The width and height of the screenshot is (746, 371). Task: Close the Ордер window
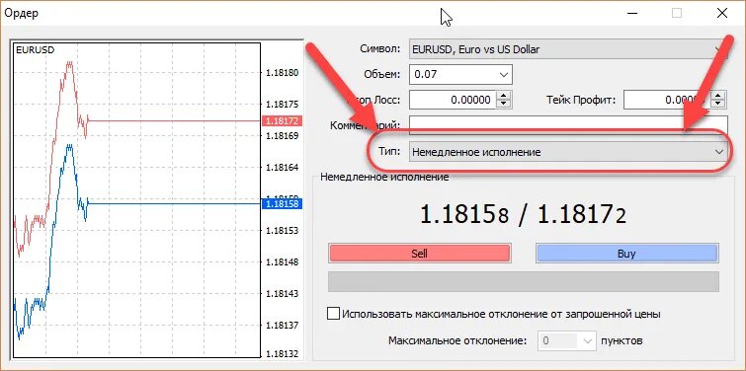click(721, 13)
